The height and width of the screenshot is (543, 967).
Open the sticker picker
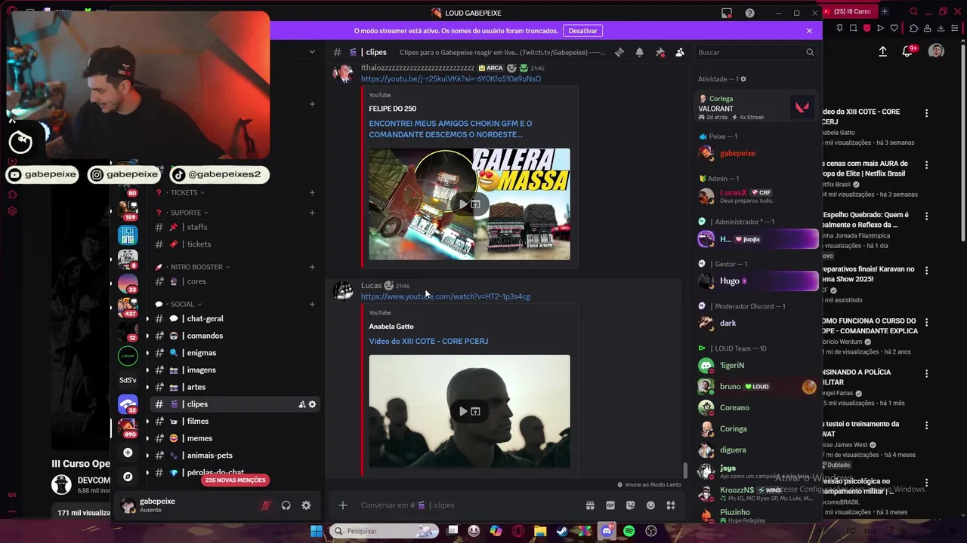point(630,505)
